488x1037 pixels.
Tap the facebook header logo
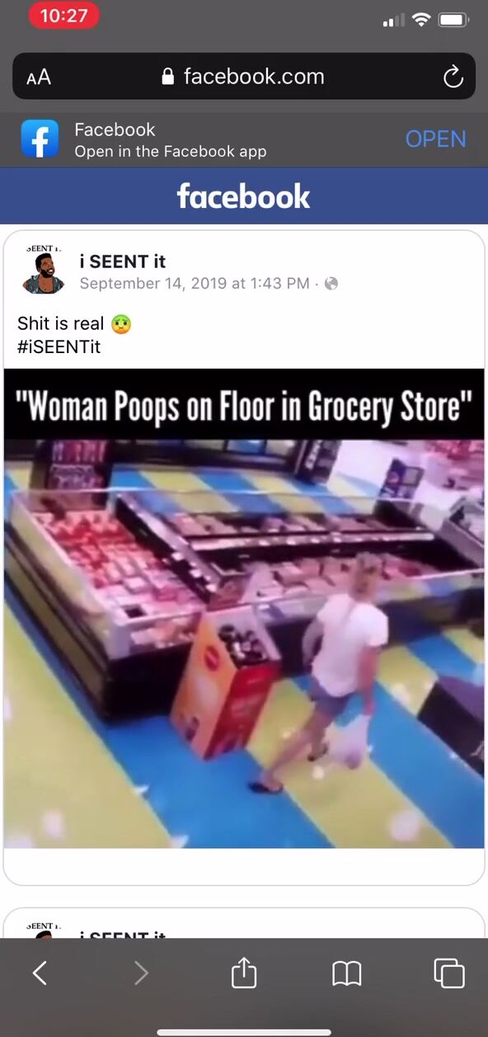244,196
